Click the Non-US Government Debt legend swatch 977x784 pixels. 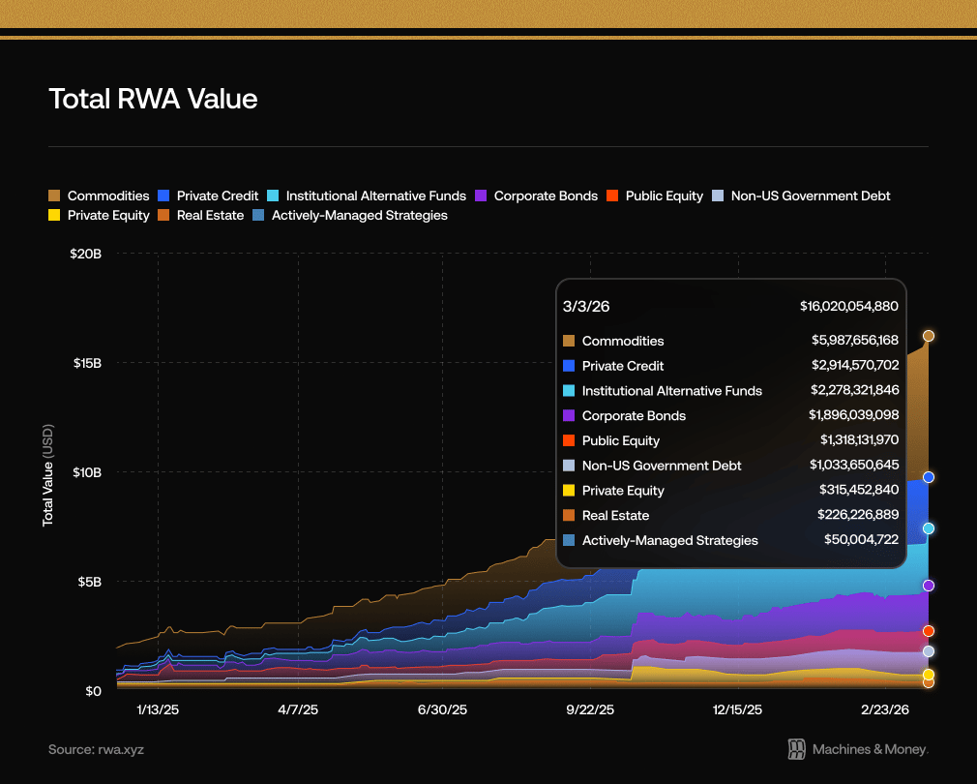718,196
